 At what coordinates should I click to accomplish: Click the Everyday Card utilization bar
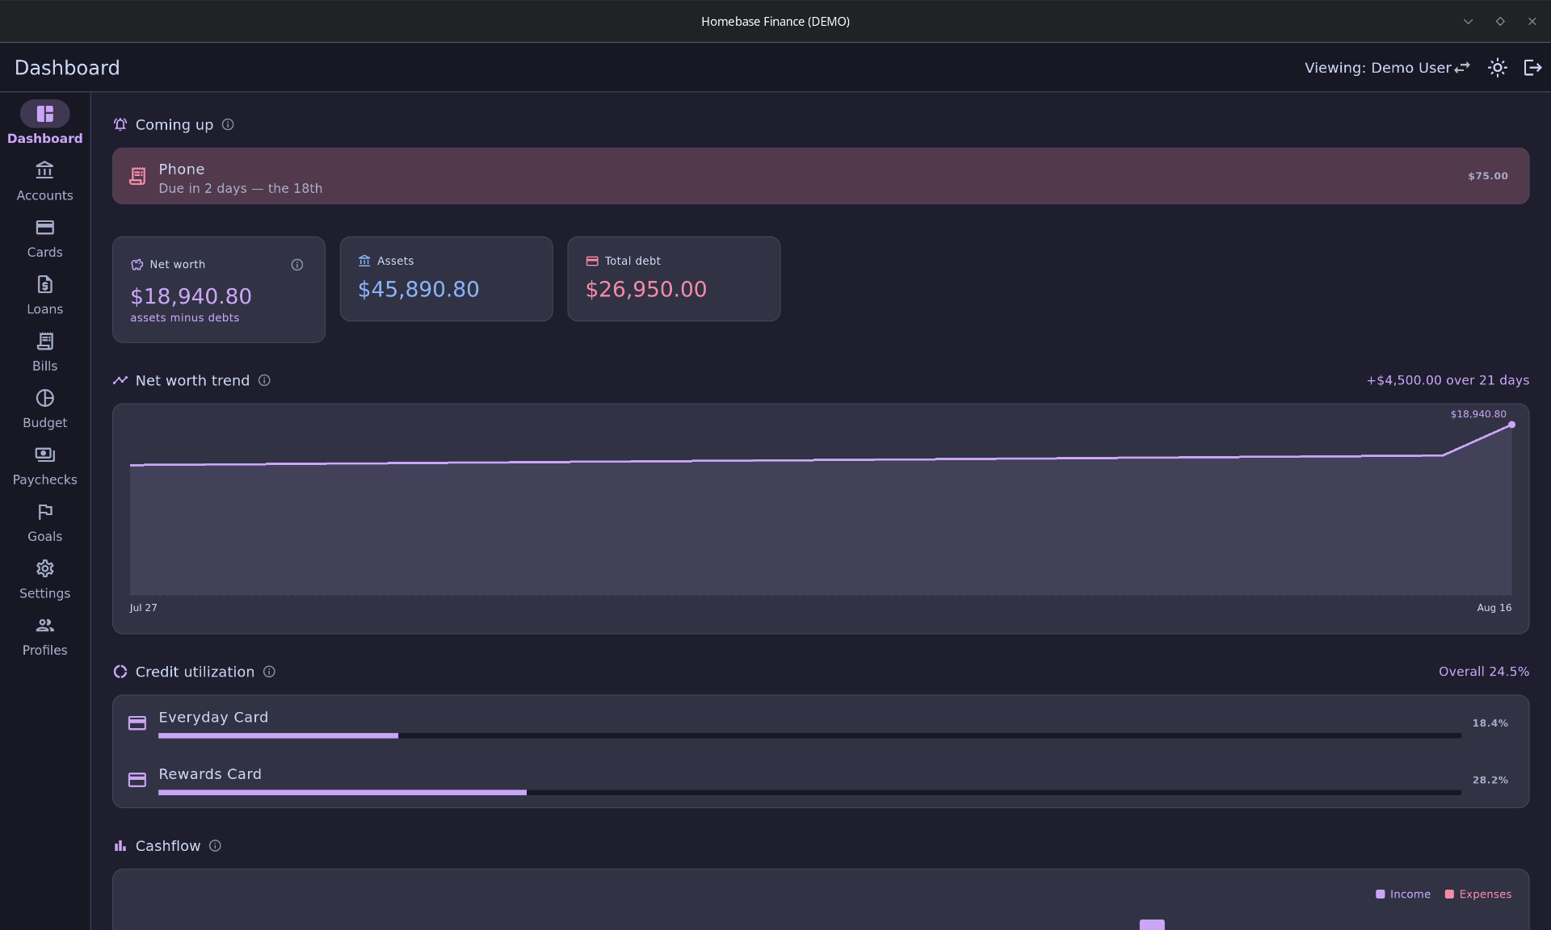click(809, 735)
